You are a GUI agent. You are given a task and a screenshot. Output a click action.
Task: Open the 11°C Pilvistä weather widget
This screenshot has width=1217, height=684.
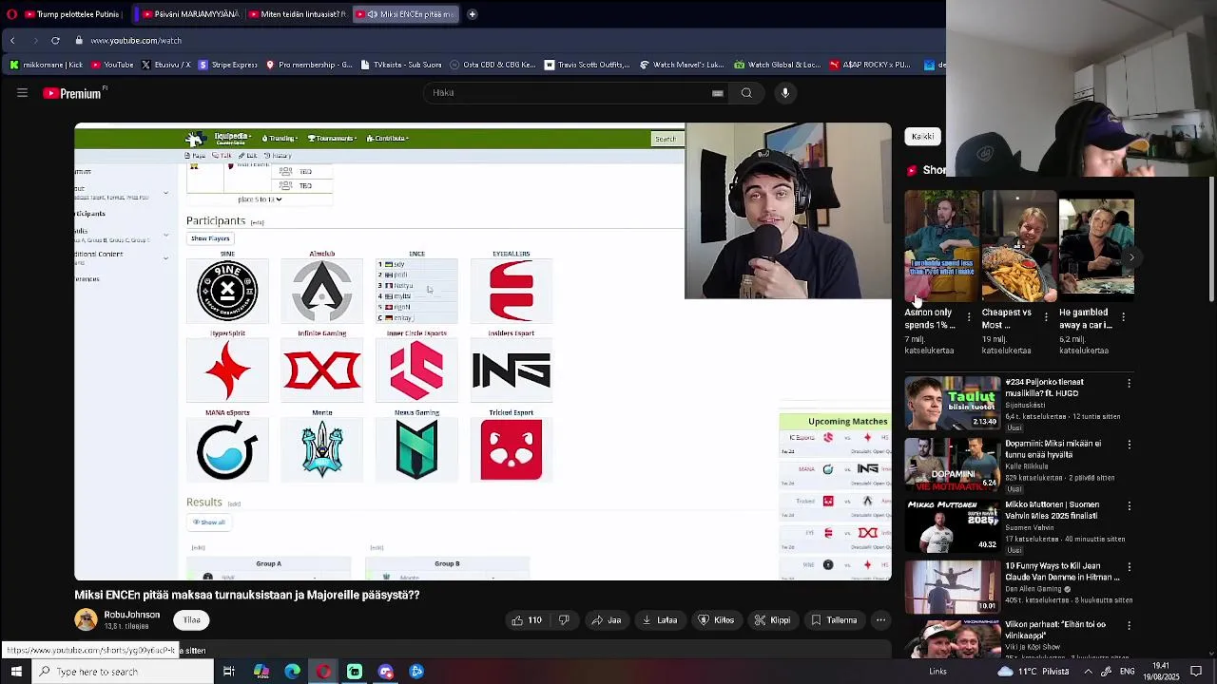click(x=1033, y=672)
